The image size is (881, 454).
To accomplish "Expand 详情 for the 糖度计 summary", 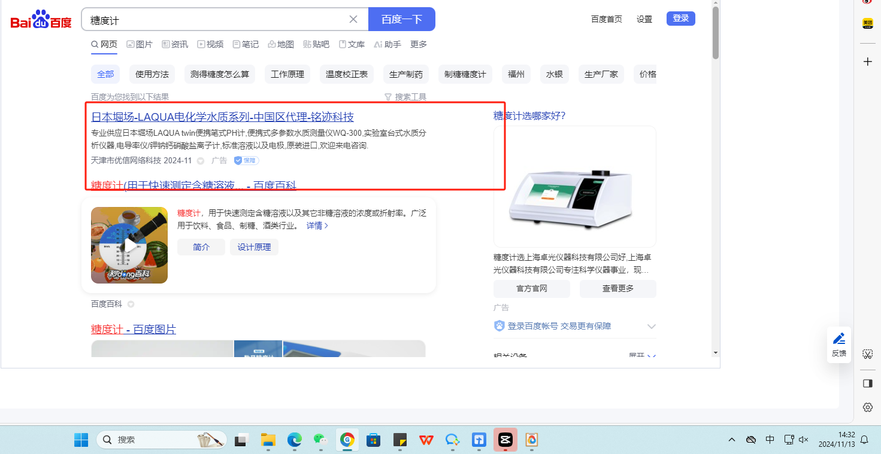I will (317, 226).
